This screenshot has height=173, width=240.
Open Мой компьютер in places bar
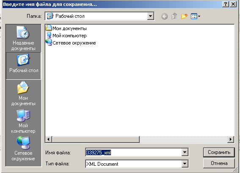23,121
